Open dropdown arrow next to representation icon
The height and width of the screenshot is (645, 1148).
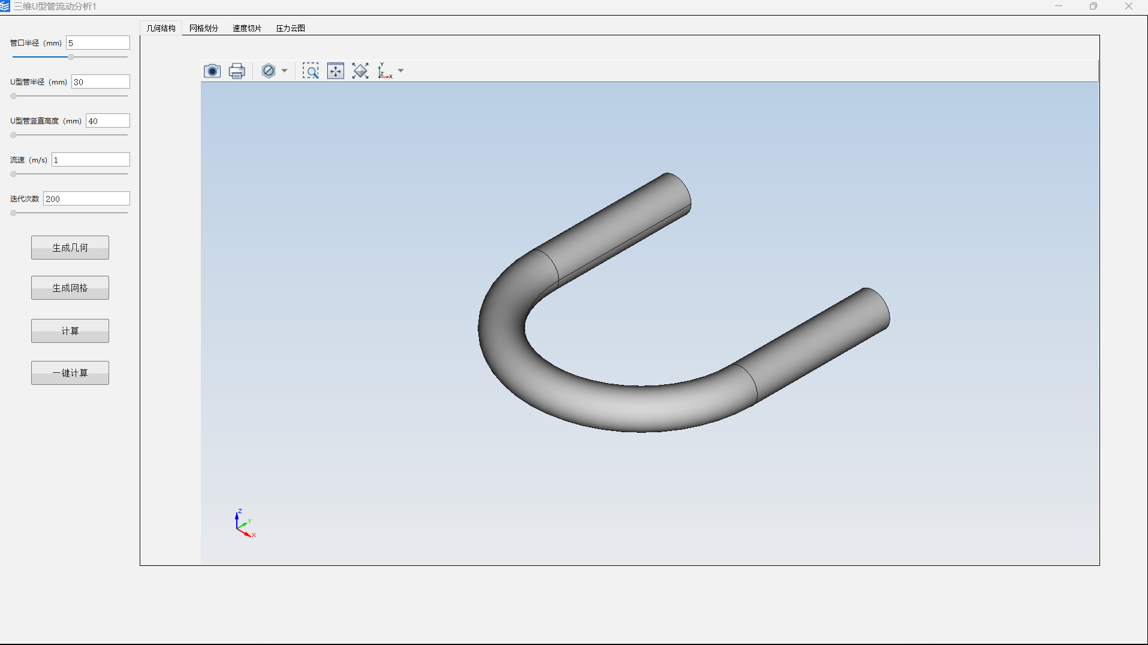coord(284,71)
